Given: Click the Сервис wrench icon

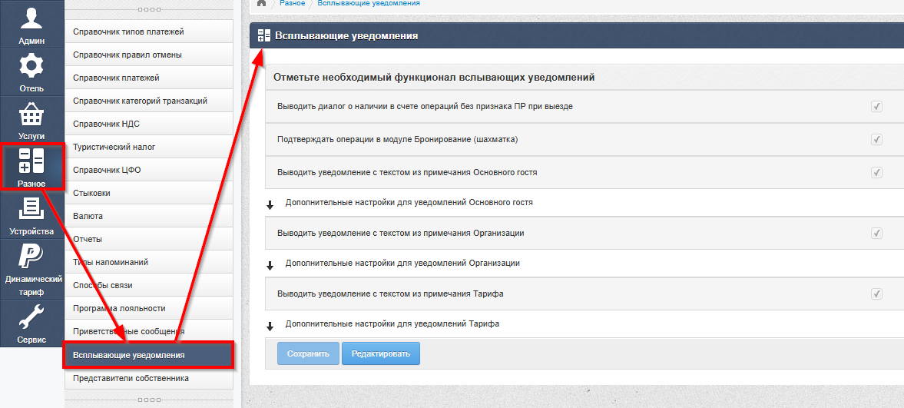Looking at the screenshot, I should click(31, 315).
